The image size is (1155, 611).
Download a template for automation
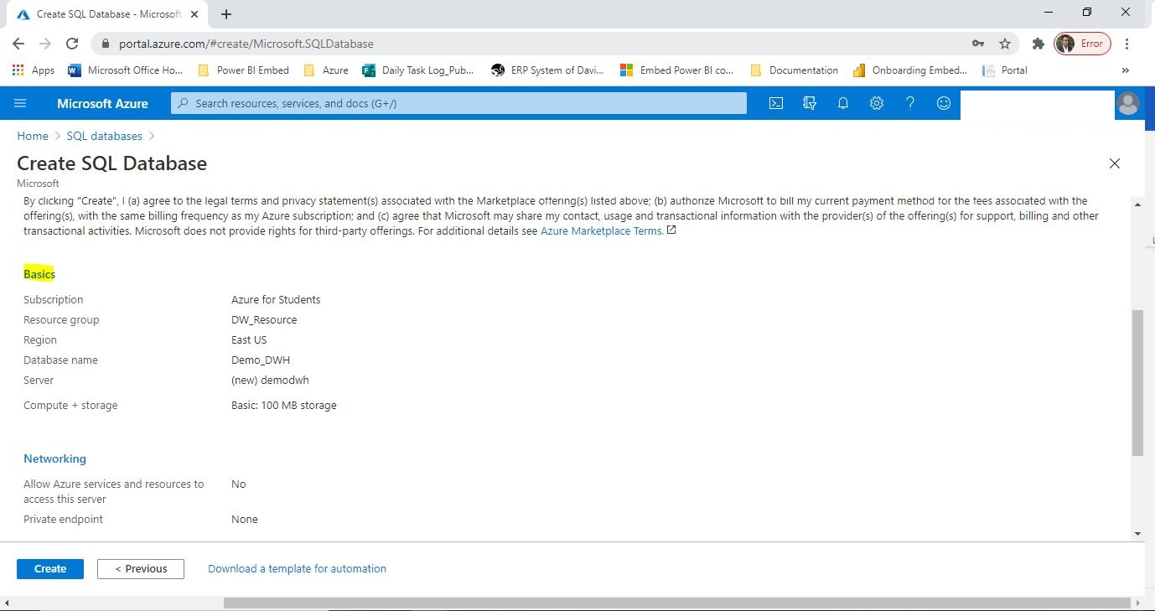(x=297, y=568)
